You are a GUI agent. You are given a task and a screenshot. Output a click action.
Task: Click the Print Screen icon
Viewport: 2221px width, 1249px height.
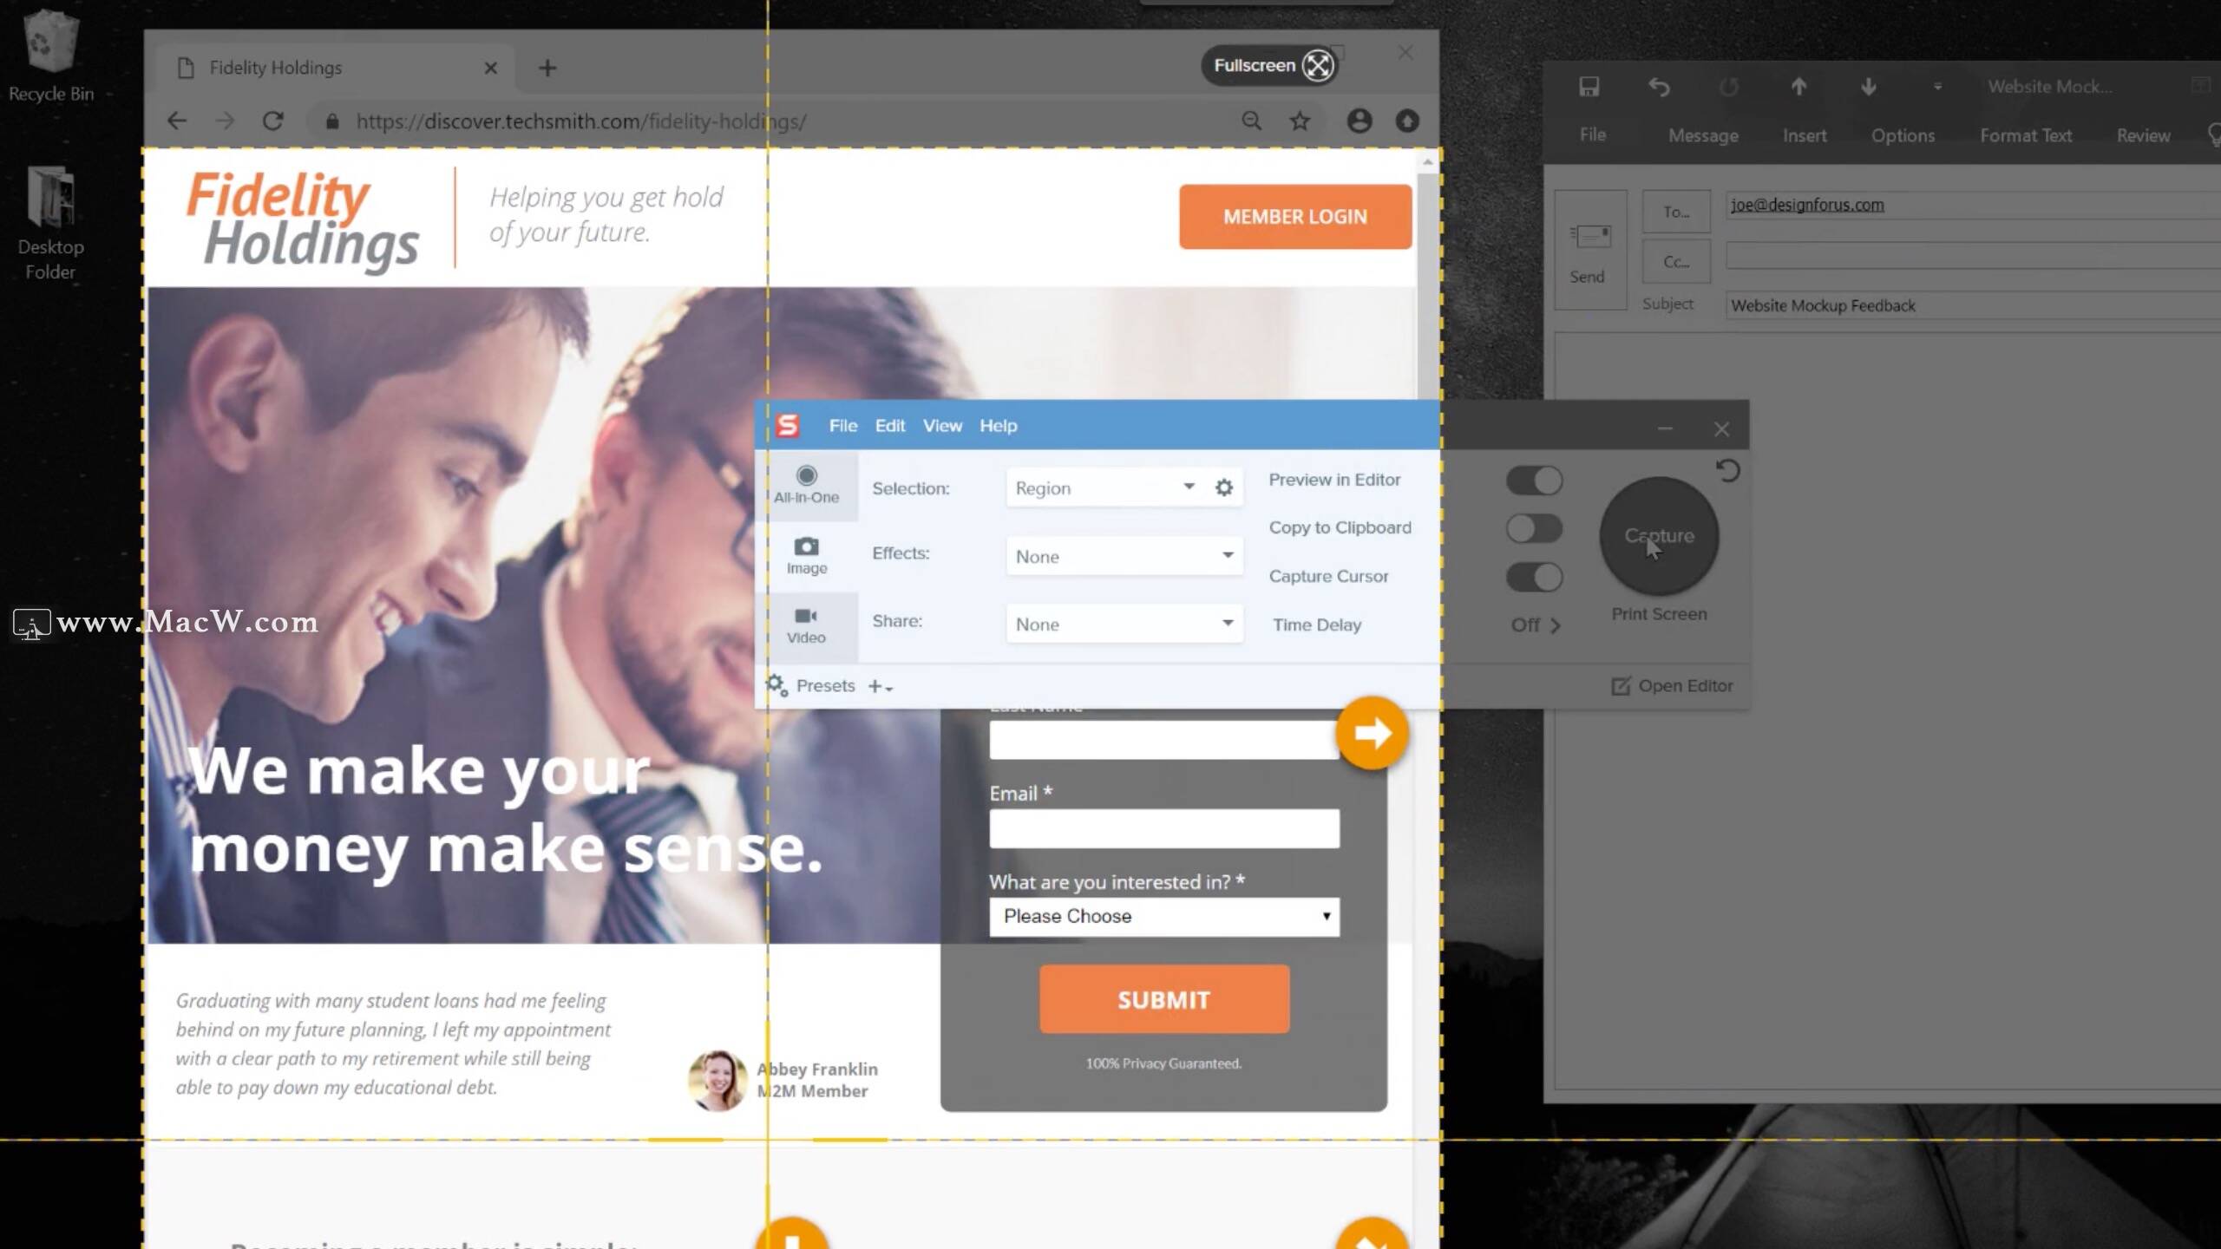tap(1658, 613)
